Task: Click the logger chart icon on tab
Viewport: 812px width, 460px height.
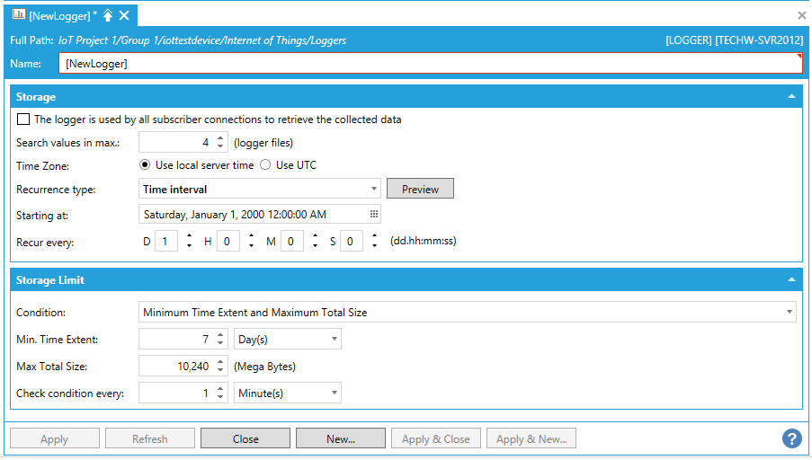Action: click(18, 15)
